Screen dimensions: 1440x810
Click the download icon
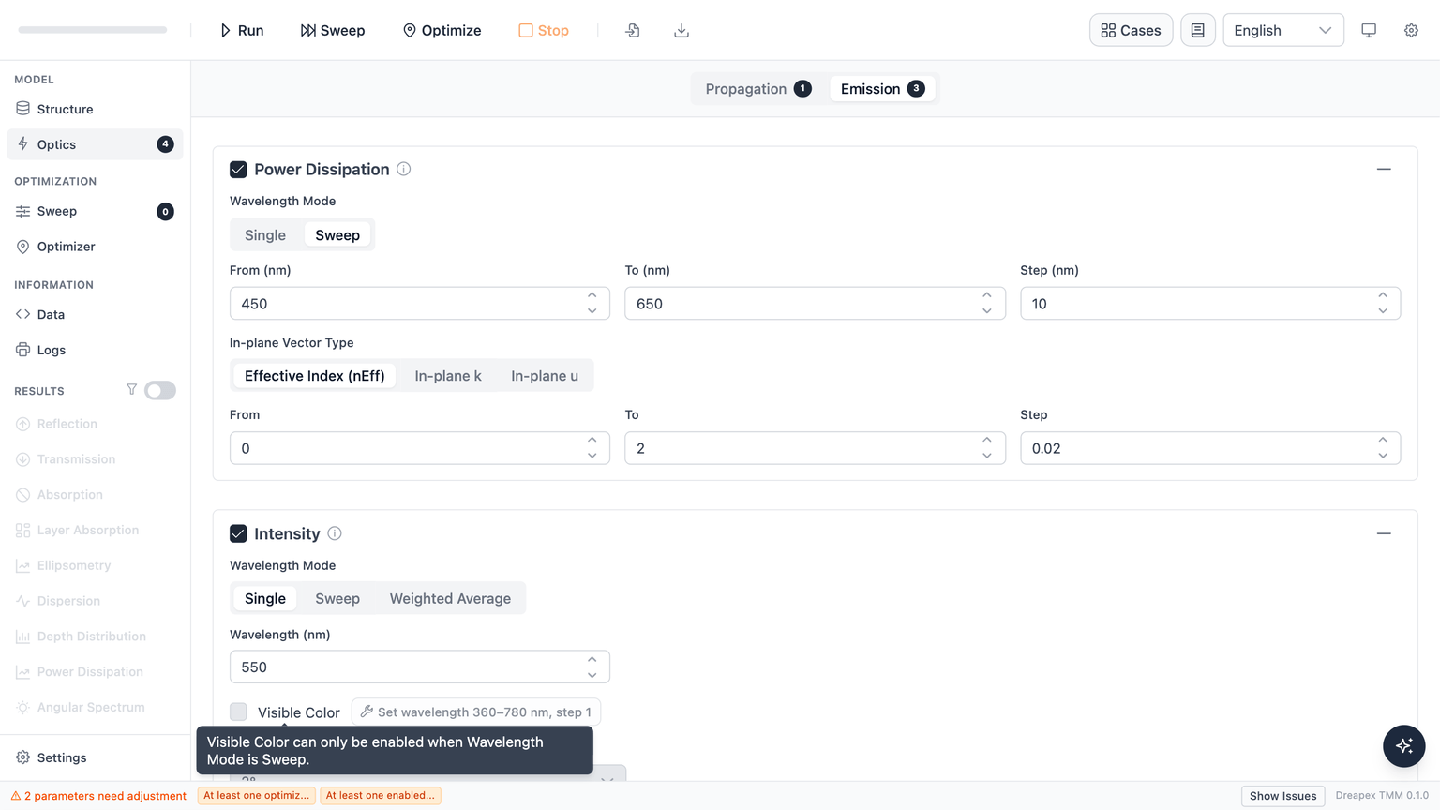[682, 30]
